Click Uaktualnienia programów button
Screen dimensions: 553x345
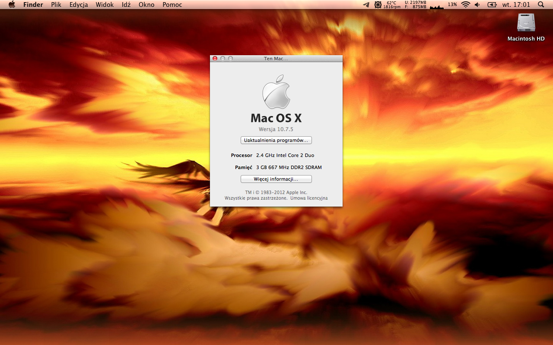[x=276, y=140]
